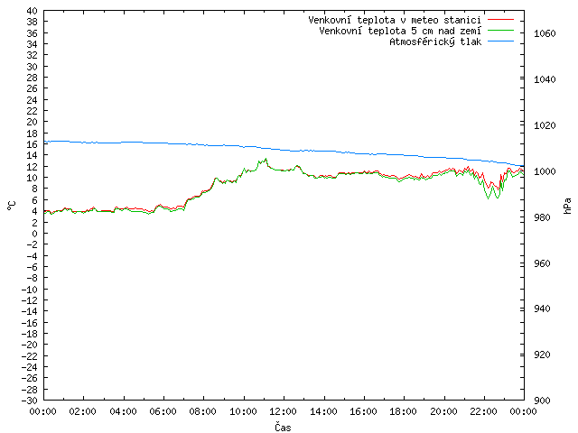Click the '°C' left axis title
The width and height of the screenshot is (578, 433).
[12, 206]
